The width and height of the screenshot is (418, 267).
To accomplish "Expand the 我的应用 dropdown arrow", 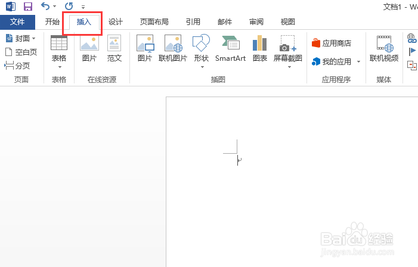I will [358, 61].
